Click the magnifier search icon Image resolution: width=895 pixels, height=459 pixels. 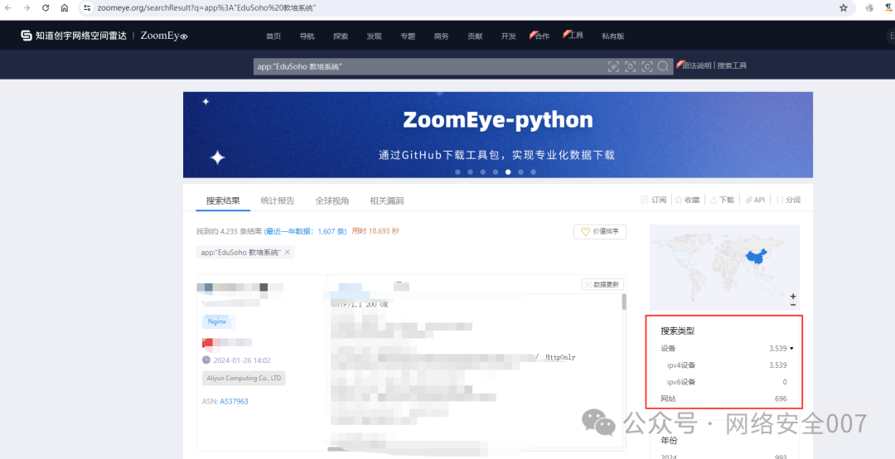point(663,66)
